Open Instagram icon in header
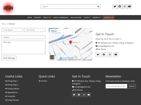The width and height of the screenshot is (141, 105). pos(125,6)
